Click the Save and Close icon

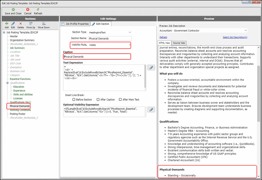[13, 9]
